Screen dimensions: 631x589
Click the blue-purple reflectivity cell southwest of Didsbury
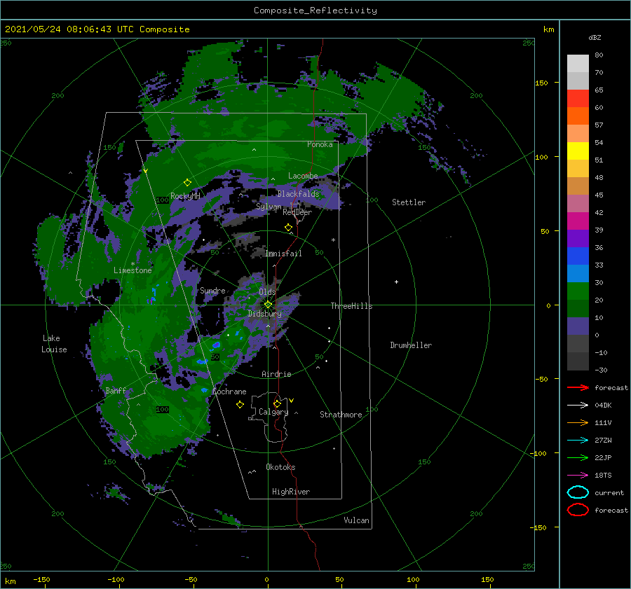[216, 345]
